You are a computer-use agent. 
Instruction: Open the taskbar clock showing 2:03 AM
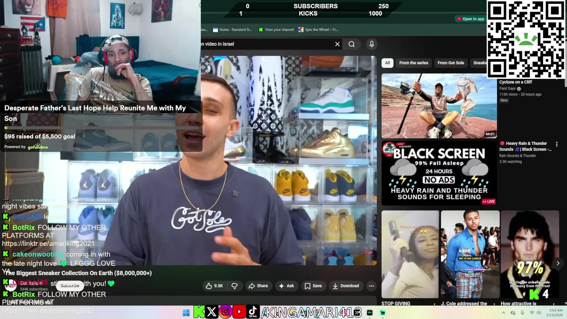(555, 313)
